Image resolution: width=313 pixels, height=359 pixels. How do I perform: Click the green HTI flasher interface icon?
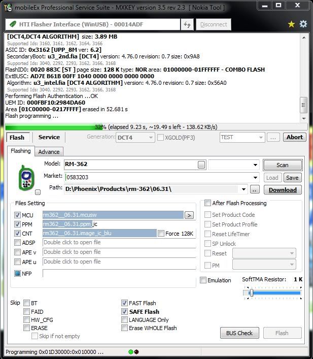pyautogui.click(x=13, y=24)
